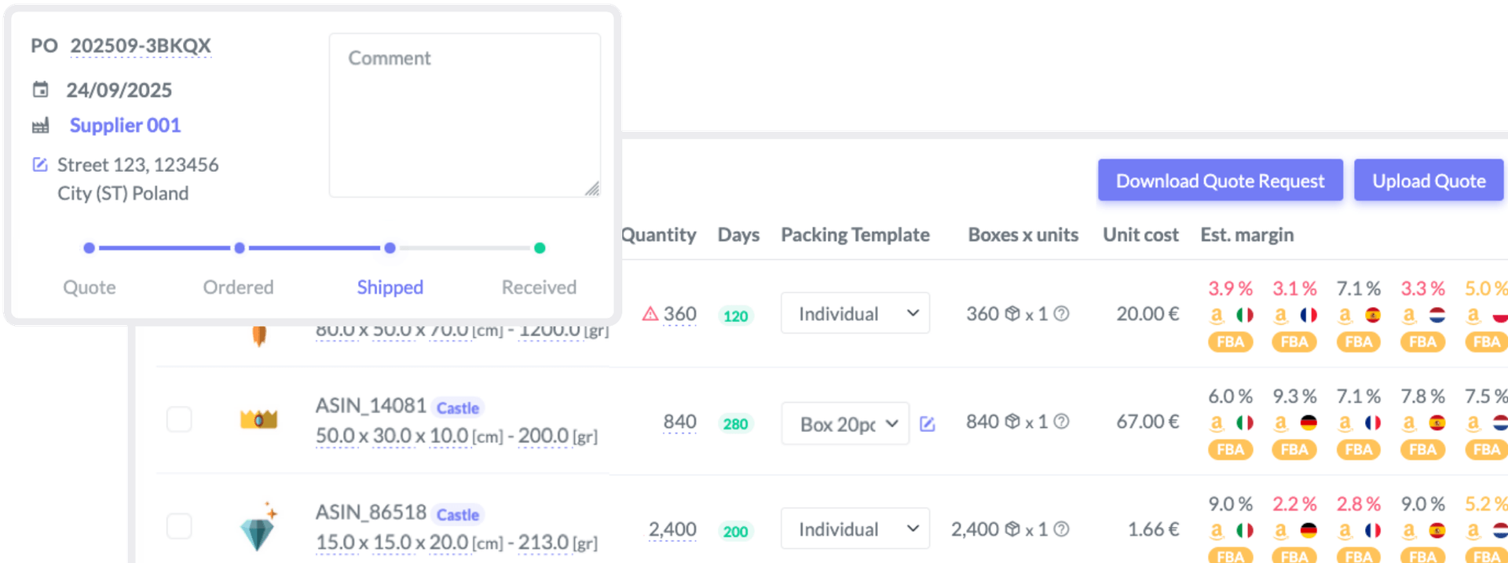
Task: Click help icon beside 360 x 1 boxes
Action: 1061,314
